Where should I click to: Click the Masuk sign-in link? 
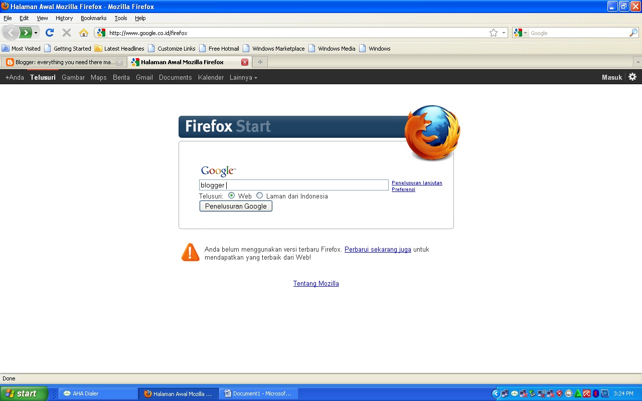[x=612, y=77]
